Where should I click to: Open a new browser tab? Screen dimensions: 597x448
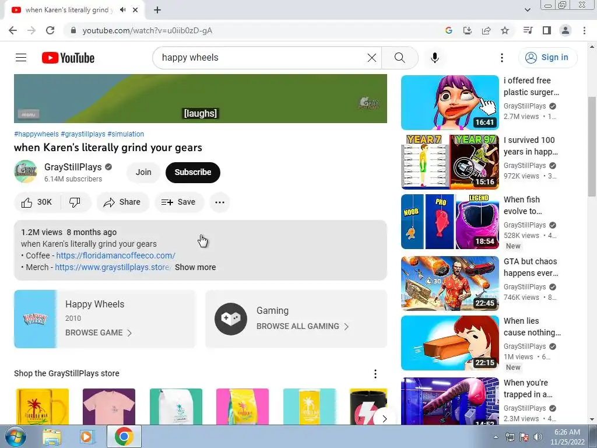(157, 10)
